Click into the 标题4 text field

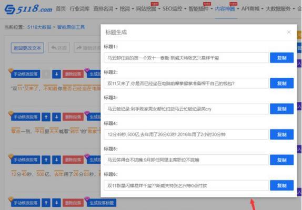pos(186,134)
